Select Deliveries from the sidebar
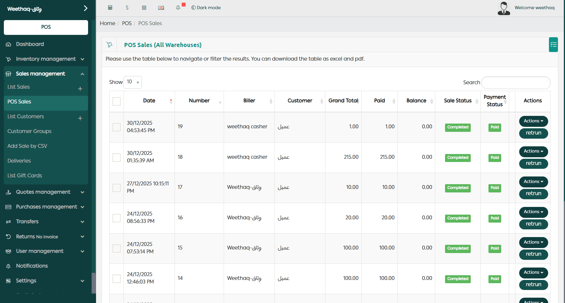Image resolution: width=565 pixels, height=303 pixels. (19, 161)
